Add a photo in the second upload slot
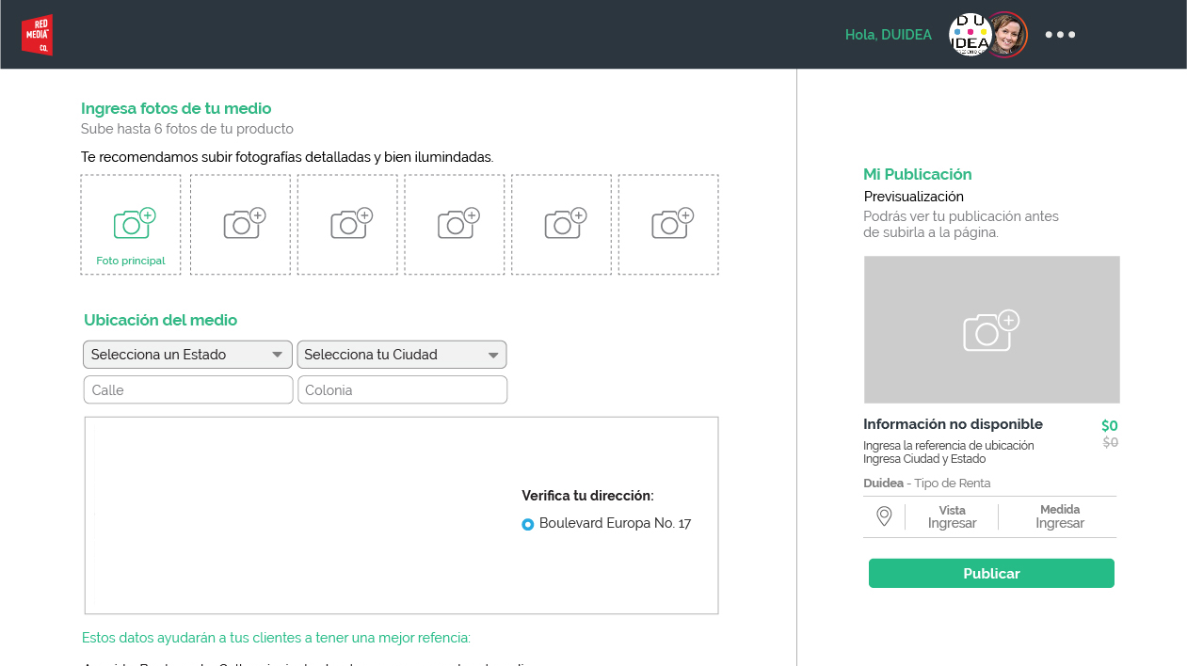Screen dimensions: 1187x666 240,225
